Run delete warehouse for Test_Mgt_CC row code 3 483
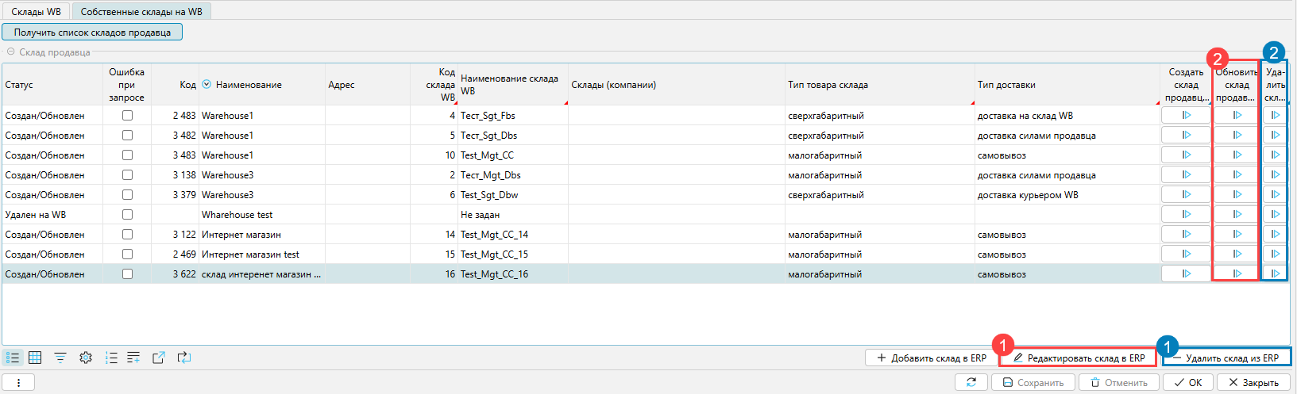 (1276, 155)
